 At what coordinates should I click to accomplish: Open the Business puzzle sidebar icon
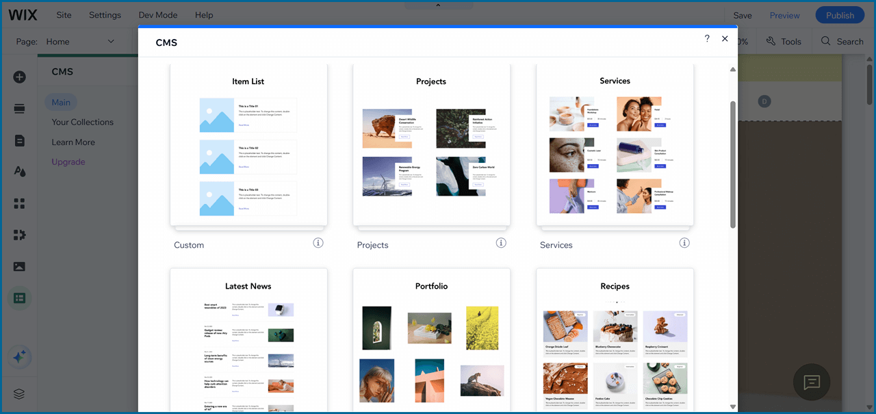tap(19, 235)
